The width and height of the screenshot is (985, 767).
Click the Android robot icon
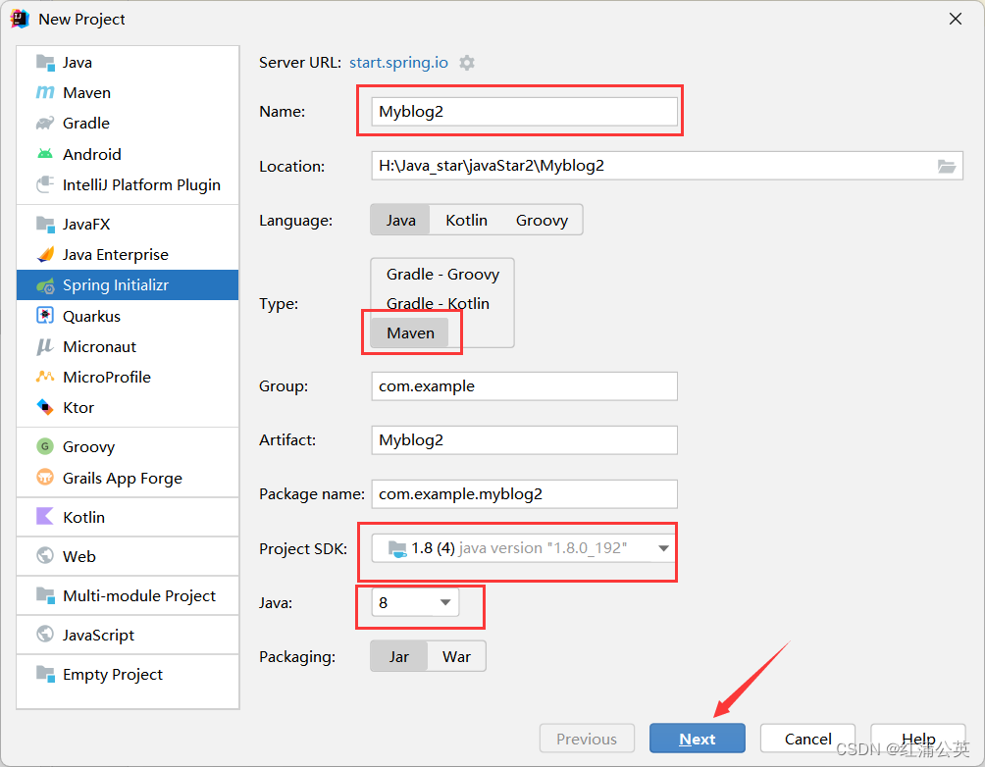[x=45, y=154]
